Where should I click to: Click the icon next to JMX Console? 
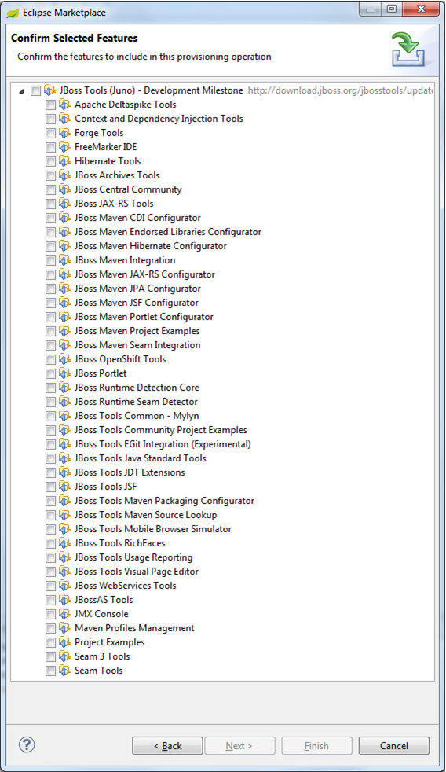[x=65, y=614]
